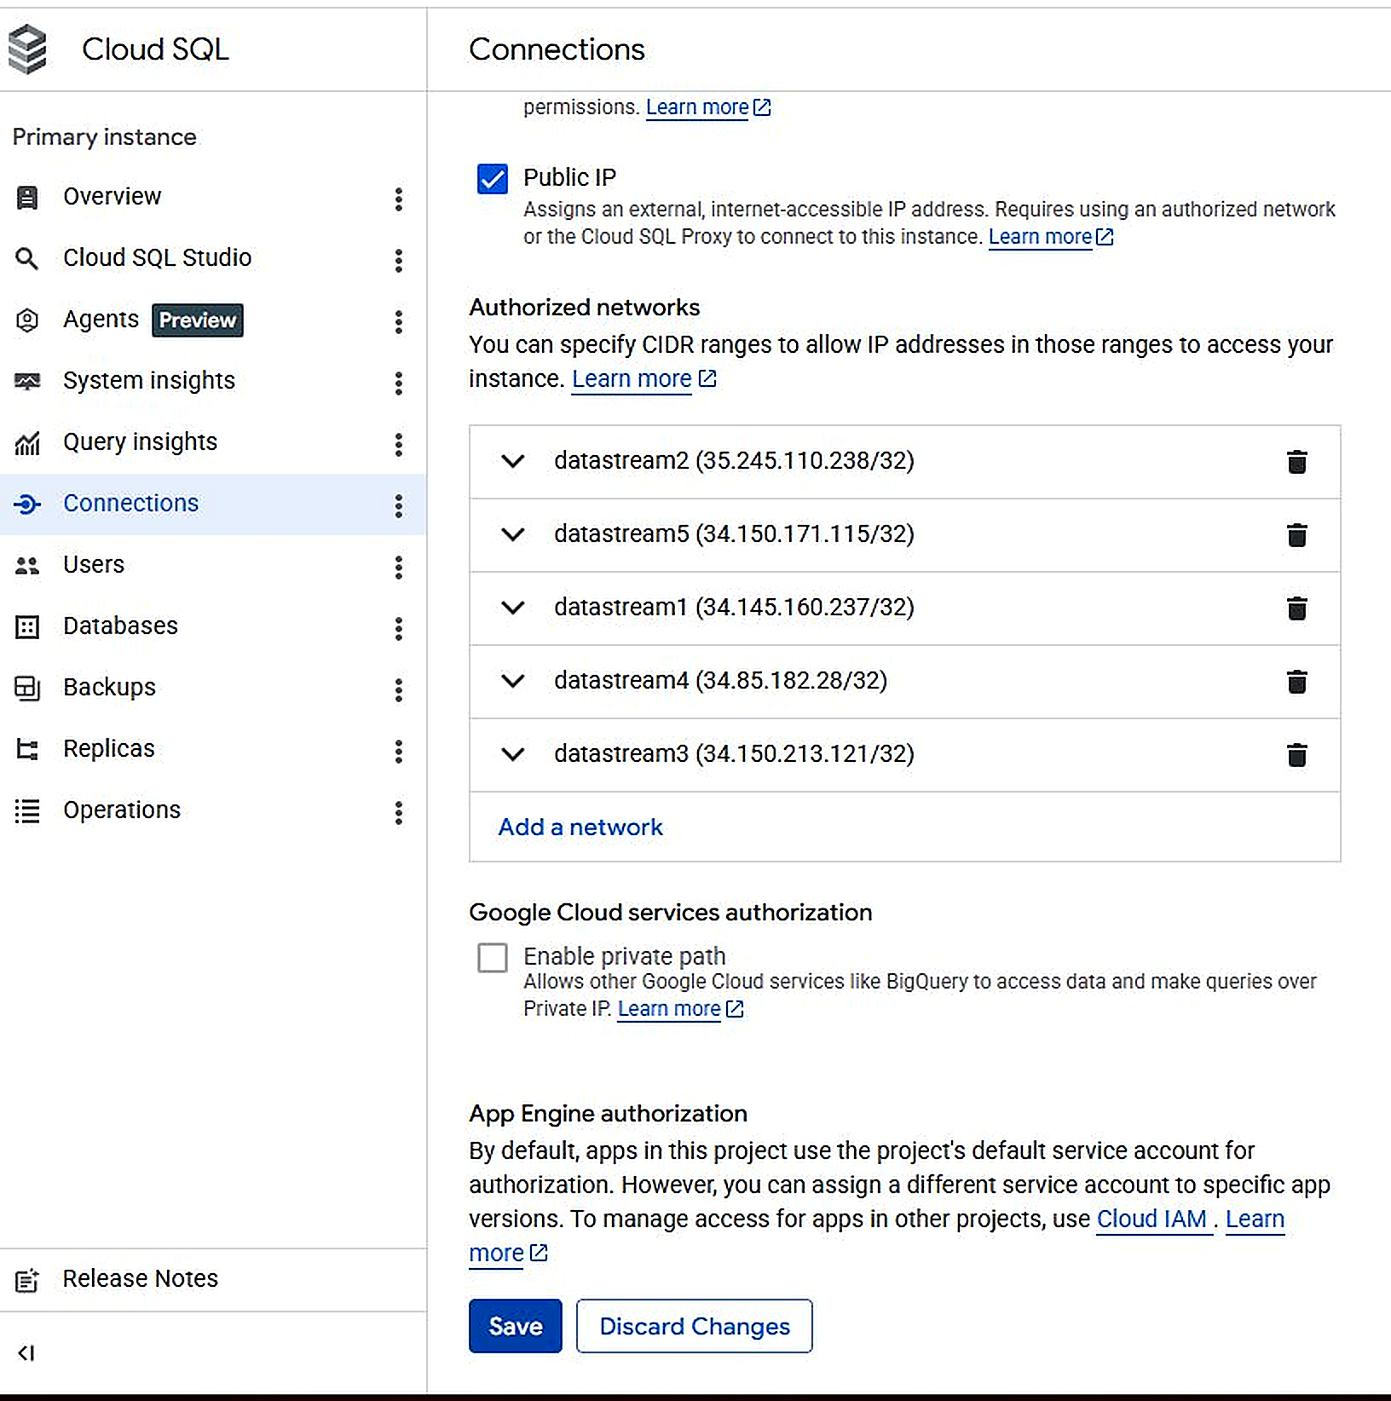Open the Replicas section
Viewport: 1391px width, 1401px height.
(109, 748)
